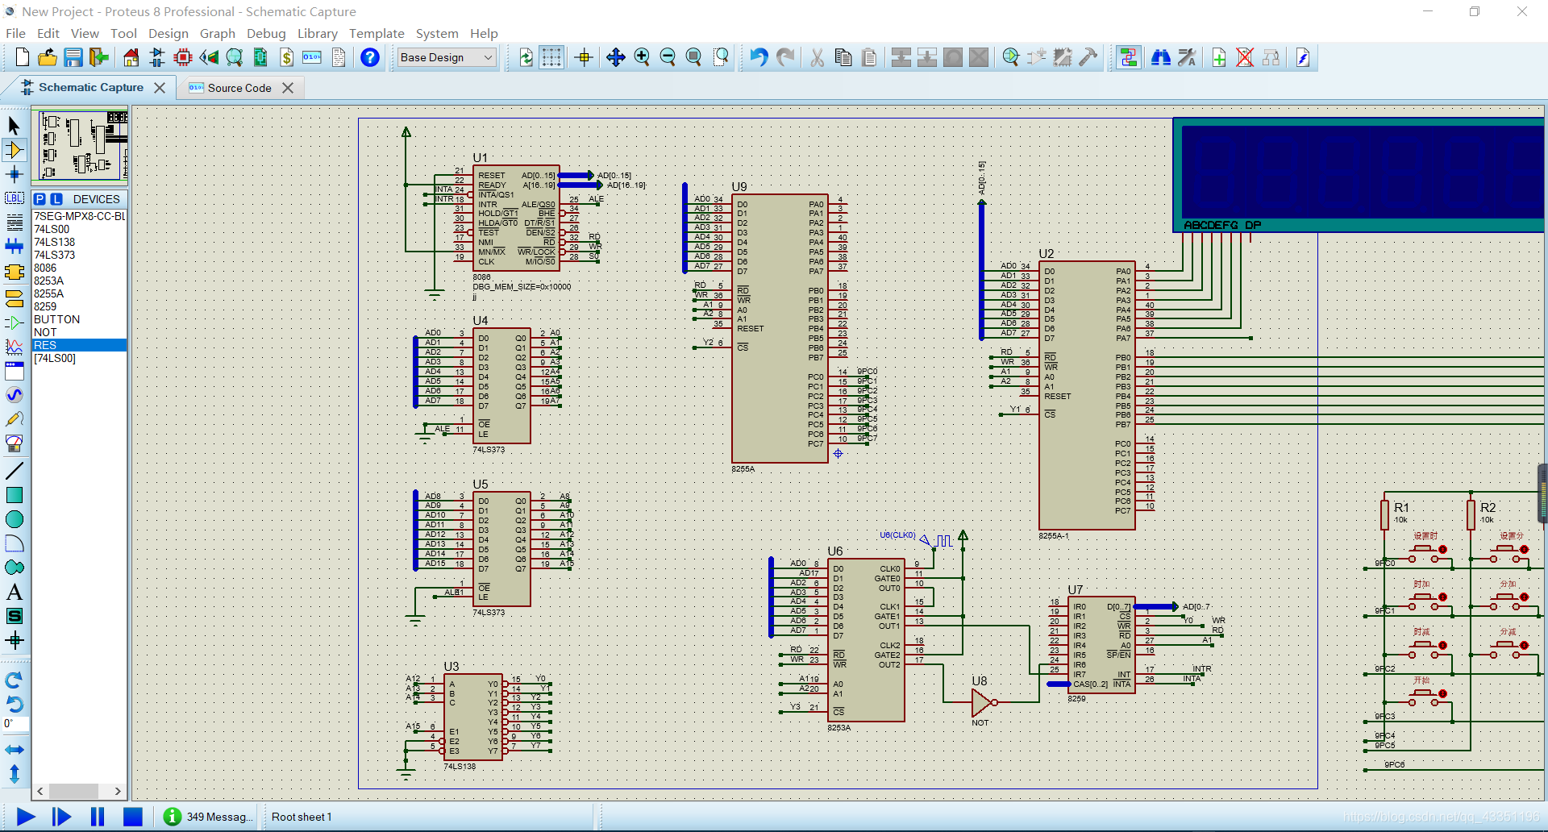1548x832 pixels.
Task: Select the Component mode tool
Action: (15, 150)
